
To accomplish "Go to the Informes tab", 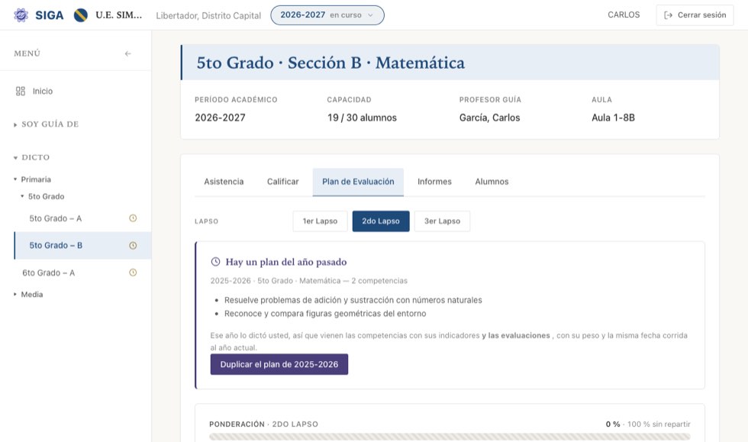I will pos(434,182).
